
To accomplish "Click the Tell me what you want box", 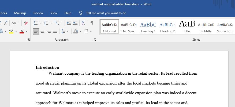I will click(x=106, y=13).
